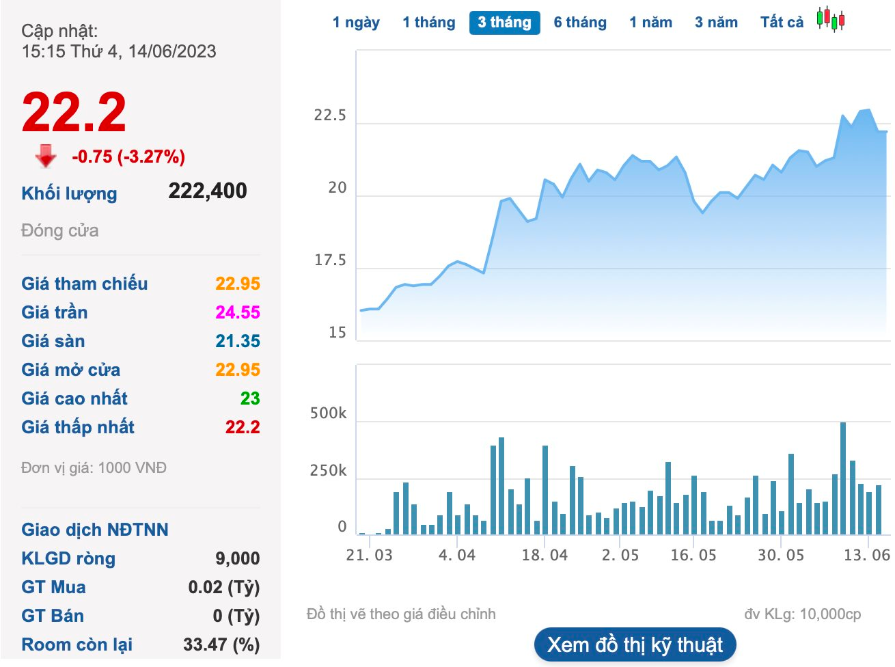Click the highest price value 23

click(250, 398)
